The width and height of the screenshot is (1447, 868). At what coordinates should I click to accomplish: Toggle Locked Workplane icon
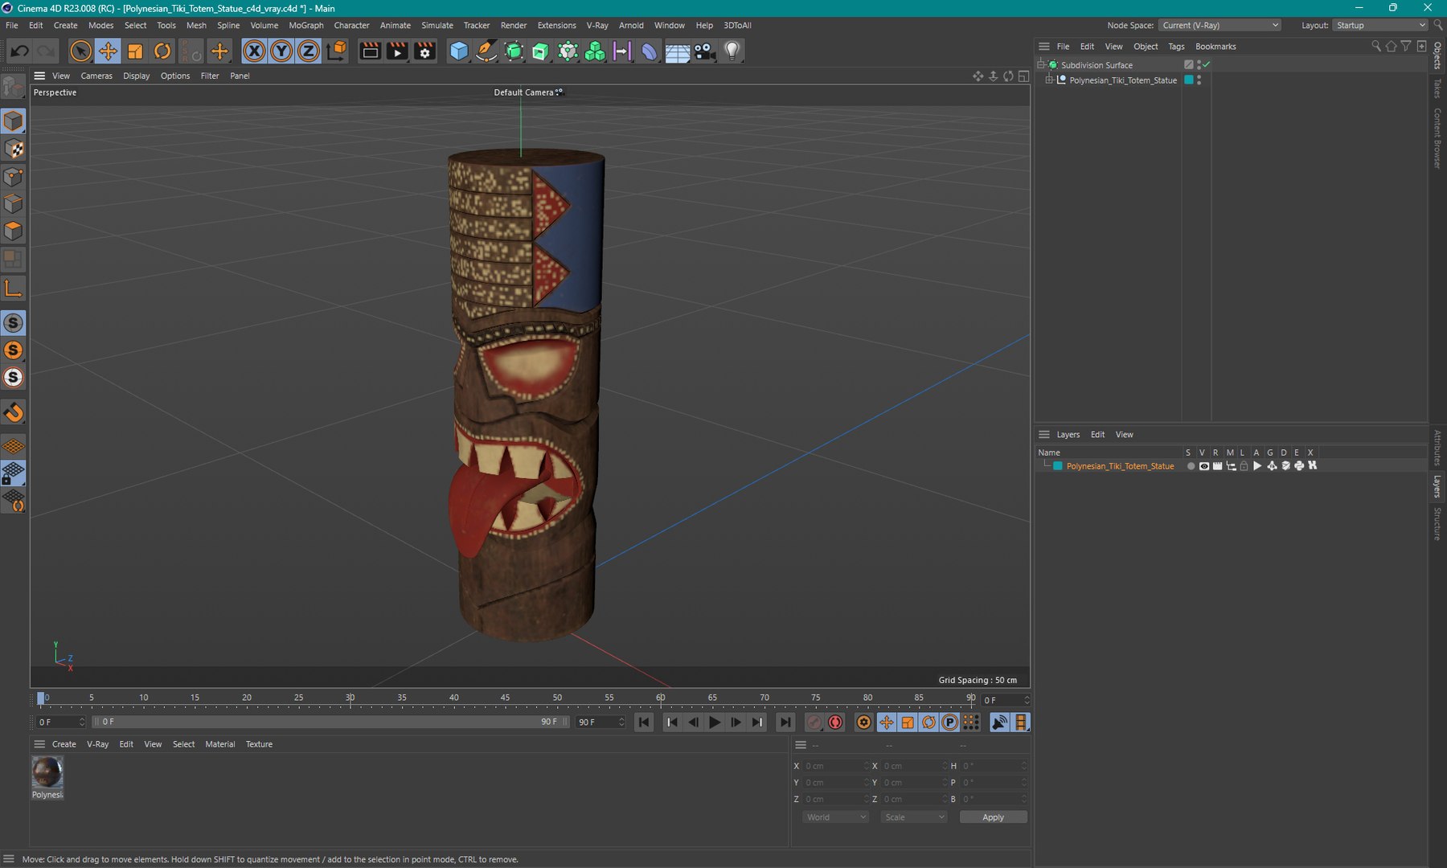14,473
